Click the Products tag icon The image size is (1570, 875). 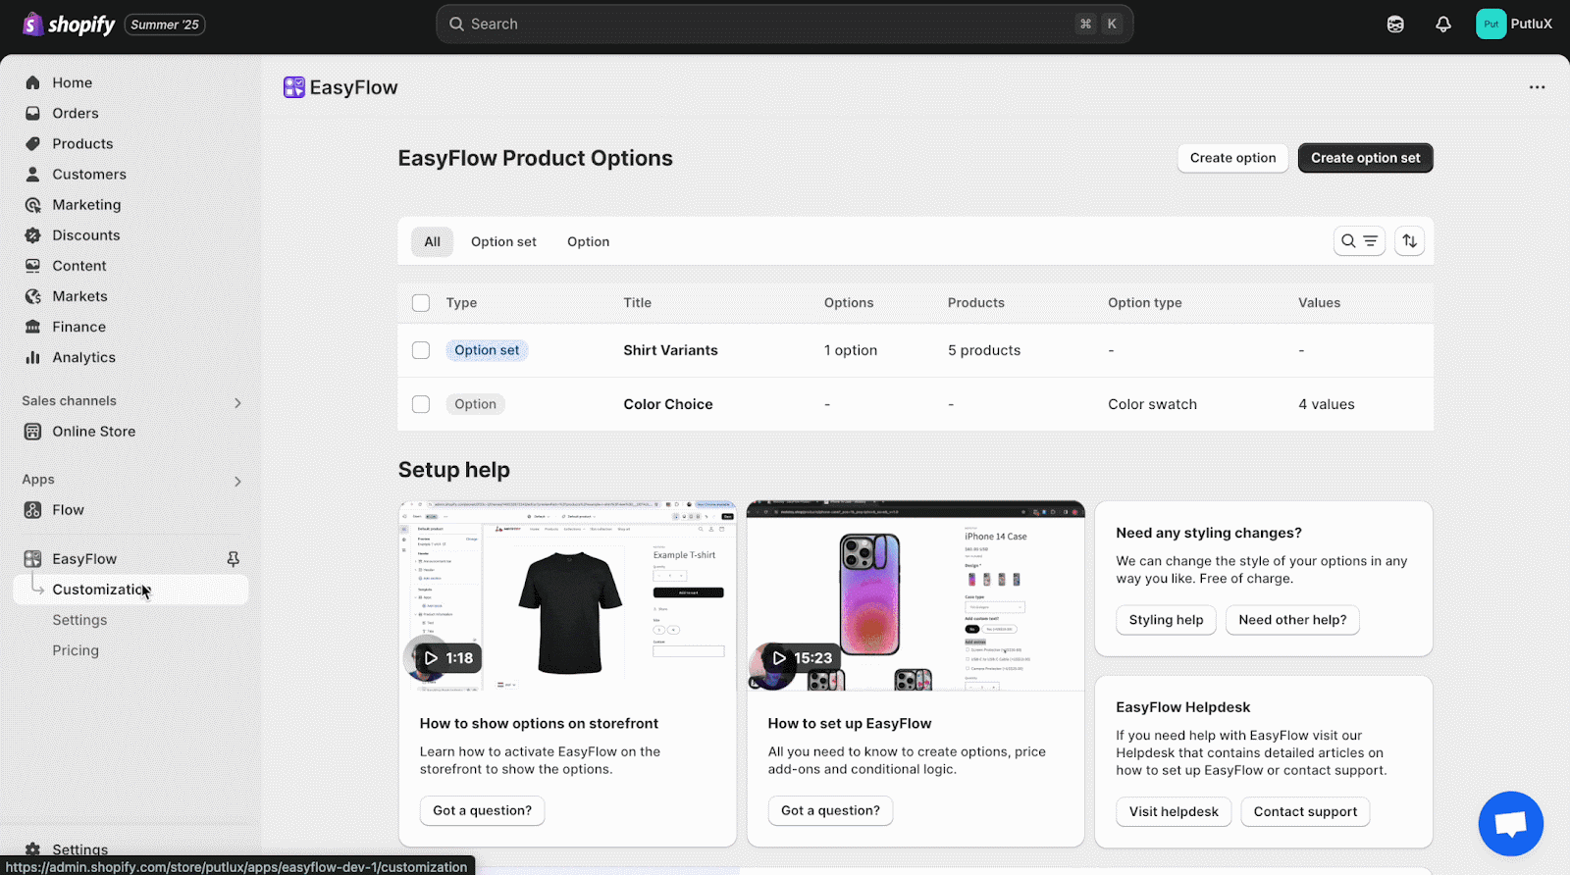coord(32,144)
